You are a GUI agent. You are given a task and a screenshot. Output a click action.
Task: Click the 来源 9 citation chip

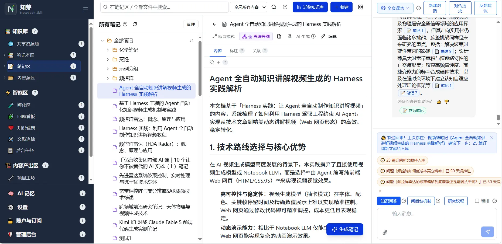[x=443, y=51]
